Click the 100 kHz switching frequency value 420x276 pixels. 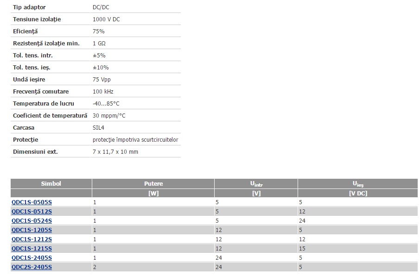(103, 92)
